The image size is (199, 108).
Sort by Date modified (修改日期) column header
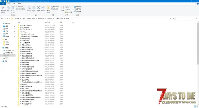pyautogui.click(x=47, y=22)
